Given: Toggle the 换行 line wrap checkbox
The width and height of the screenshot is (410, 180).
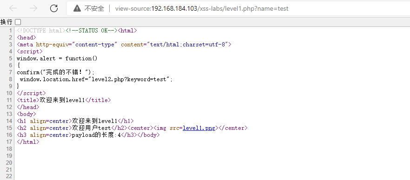Looking at the screenshot, I should click(x=18, y=22).
